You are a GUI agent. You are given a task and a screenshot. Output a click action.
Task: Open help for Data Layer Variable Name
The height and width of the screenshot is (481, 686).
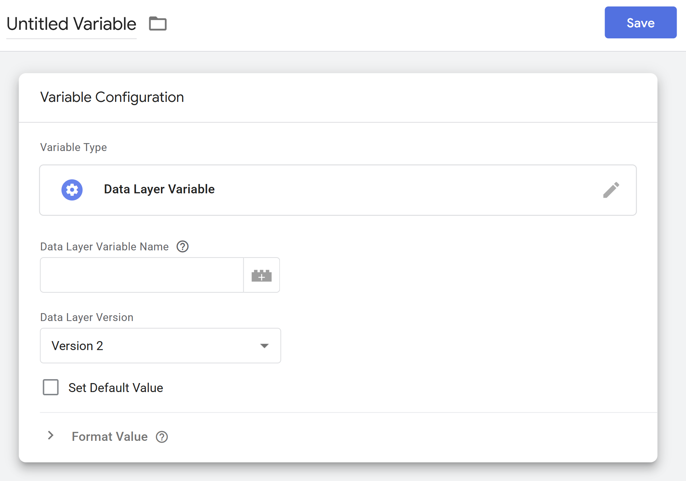(182, 247)
